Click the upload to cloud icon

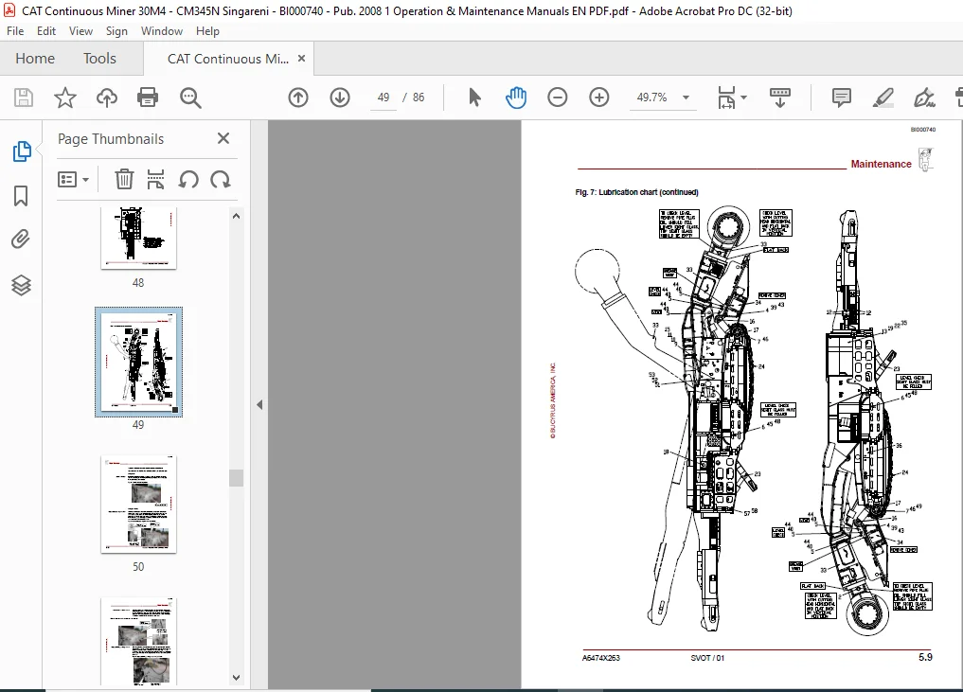107,98
